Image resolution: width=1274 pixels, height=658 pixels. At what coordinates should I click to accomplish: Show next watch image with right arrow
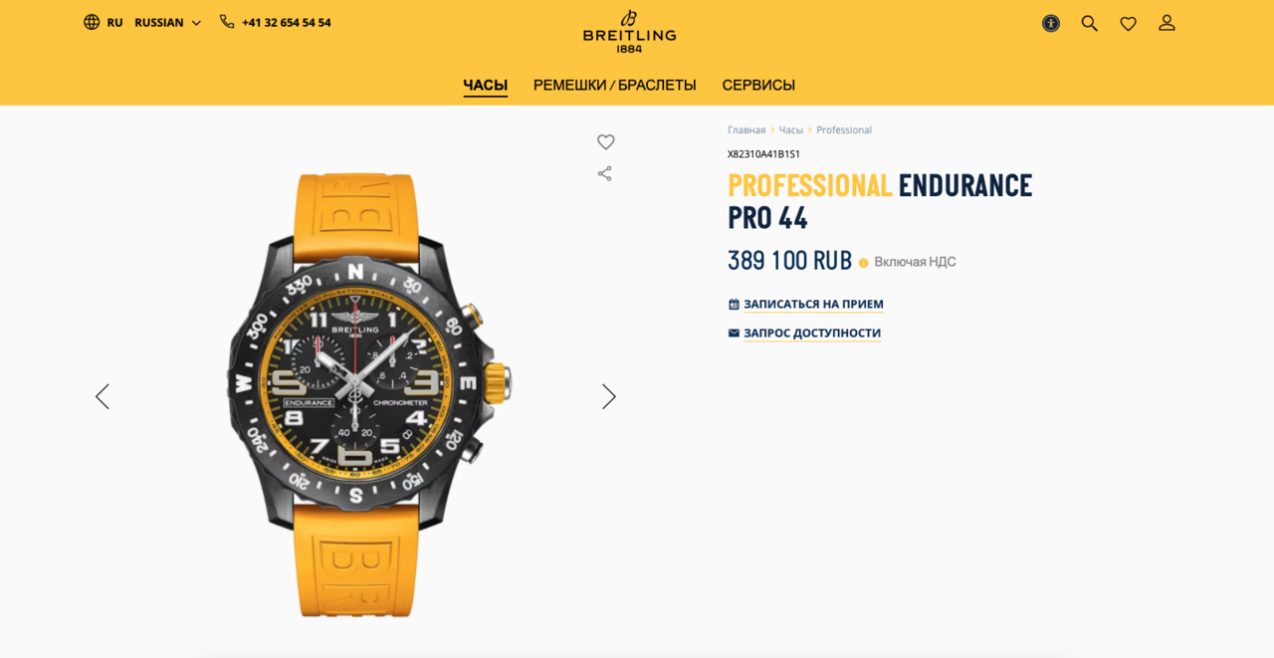609,396
